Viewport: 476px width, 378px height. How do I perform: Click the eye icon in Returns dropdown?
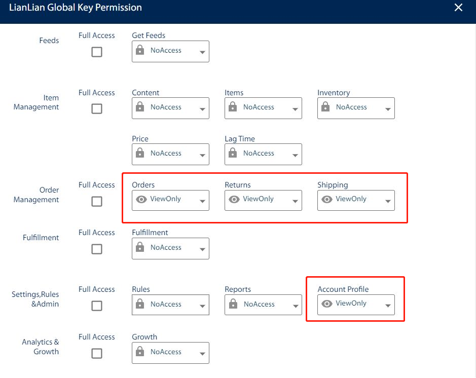click(234, 200)
